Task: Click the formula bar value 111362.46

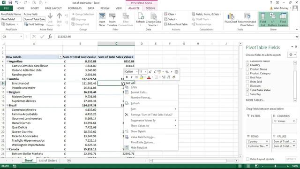Action: (64, 37)
